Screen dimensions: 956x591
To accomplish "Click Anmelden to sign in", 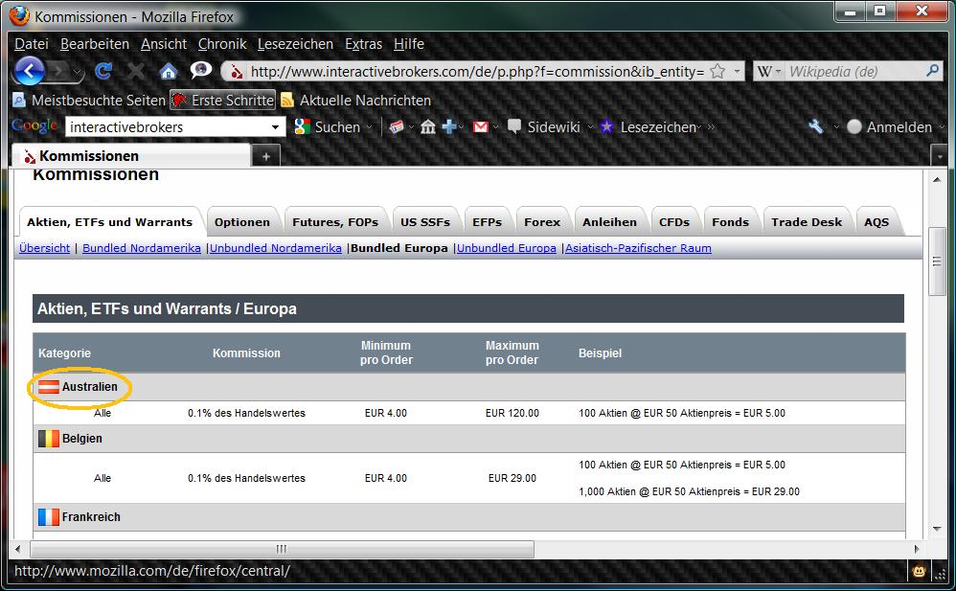I will 890,126.
